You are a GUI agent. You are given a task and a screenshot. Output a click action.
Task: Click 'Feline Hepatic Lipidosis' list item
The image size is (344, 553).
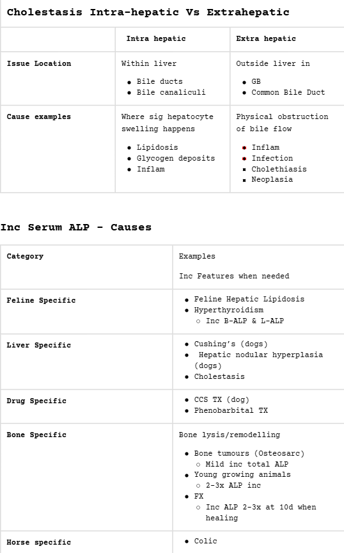249,299
